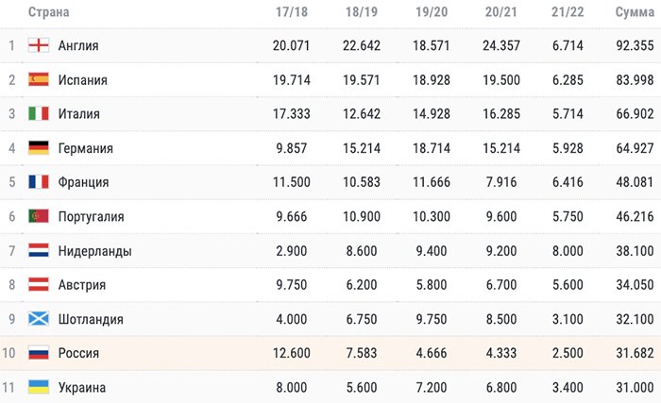Open the Россия country link

[78, 353]
